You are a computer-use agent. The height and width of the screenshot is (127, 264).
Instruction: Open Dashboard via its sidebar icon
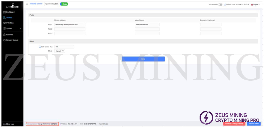(4, 12)
